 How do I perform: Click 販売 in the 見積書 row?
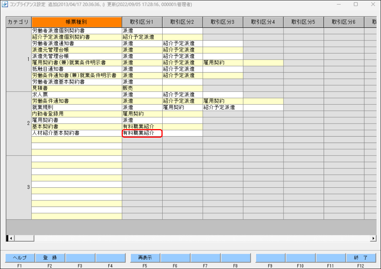coord(142,88)
